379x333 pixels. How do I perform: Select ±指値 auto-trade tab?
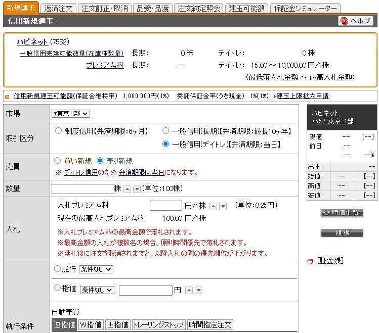point(118,324)
